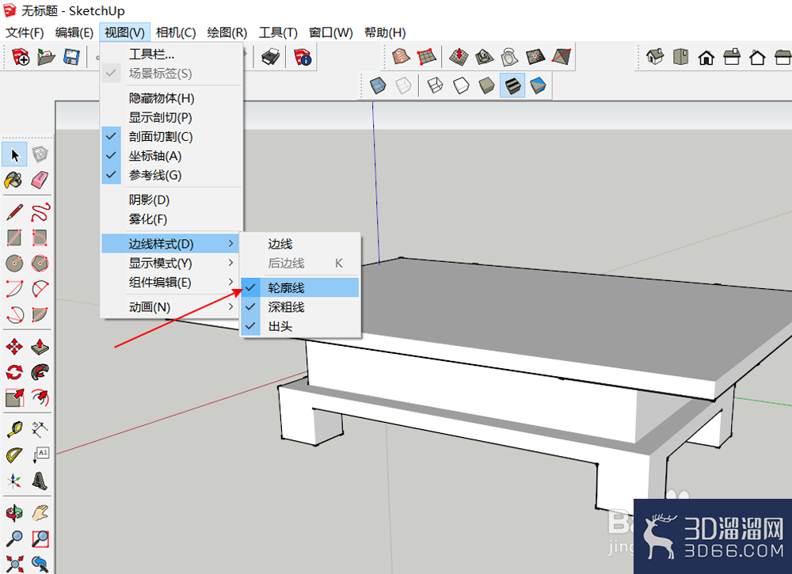The height and width of the screenshot is (574, 792).
Task: Toggle the 深粗线 checked option
Action: coord(300,307)
